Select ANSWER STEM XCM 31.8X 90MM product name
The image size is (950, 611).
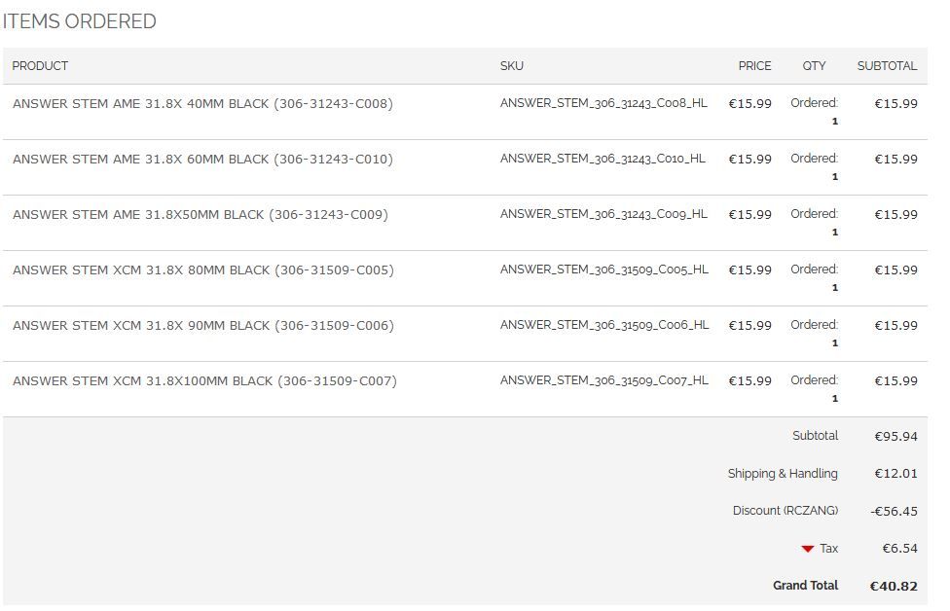[x=203, y=325]
